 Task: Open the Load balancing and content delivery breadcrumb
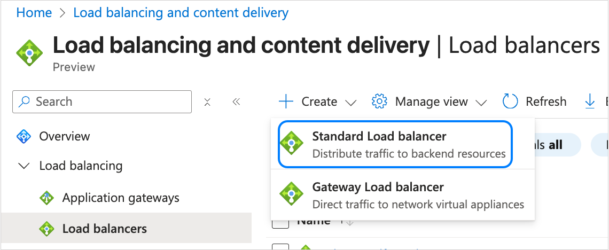pyautogui.click(x=181, y=12)
